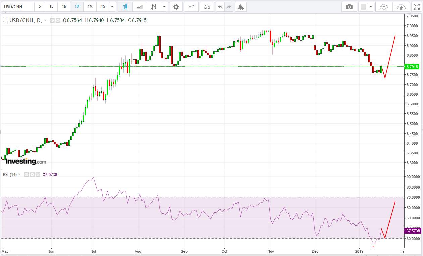Open chart properties gear in toolbar
The height and width of the screenshot is (256, 423).
pyautogui.click(x=176, y=7)
